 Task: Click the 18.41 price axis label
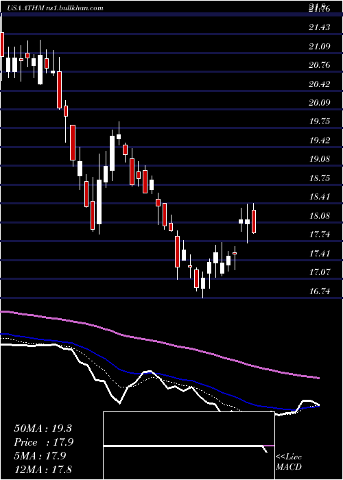[320, 197]
